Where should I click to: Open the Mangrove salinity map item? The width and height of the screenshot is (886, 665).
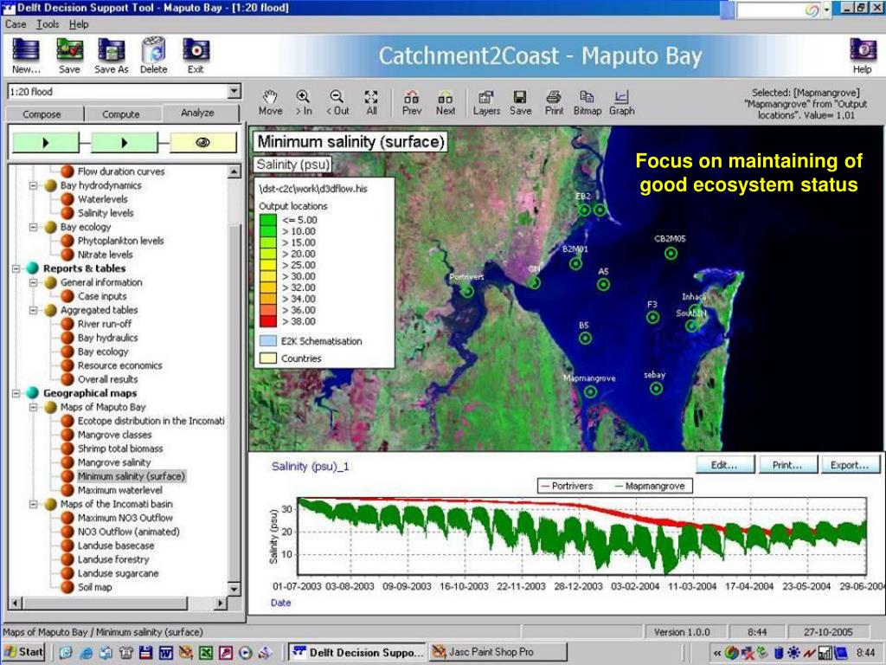click(114, 462)
